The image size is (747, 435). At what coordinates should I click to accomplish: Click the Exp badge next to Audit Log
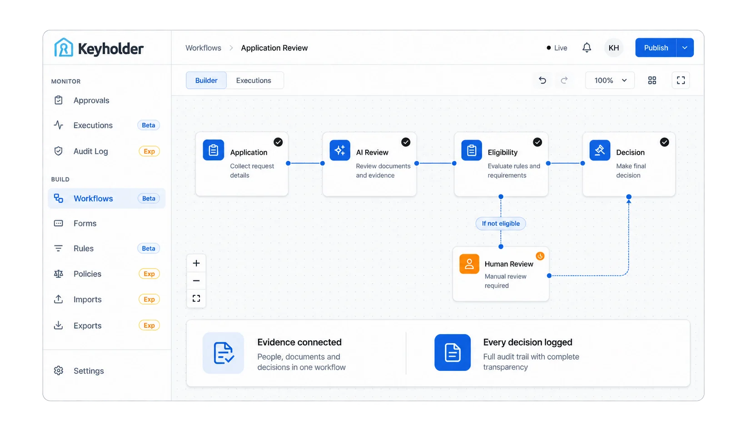click(149, 151)
